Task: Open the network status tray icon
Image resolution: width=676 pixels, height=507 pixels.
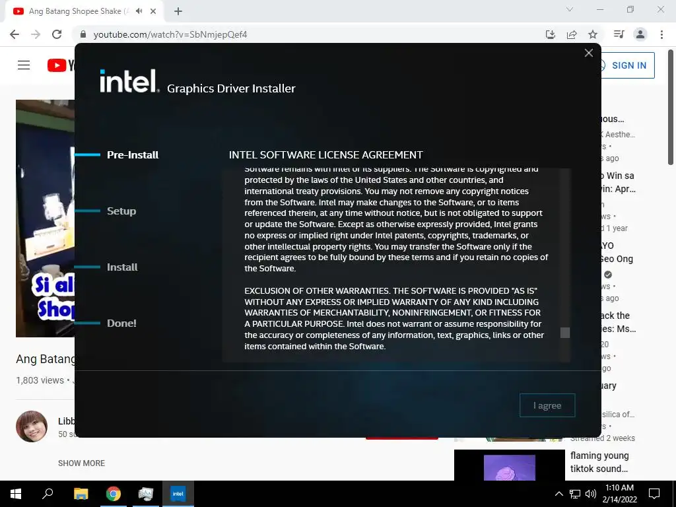Action: [575, 494]
